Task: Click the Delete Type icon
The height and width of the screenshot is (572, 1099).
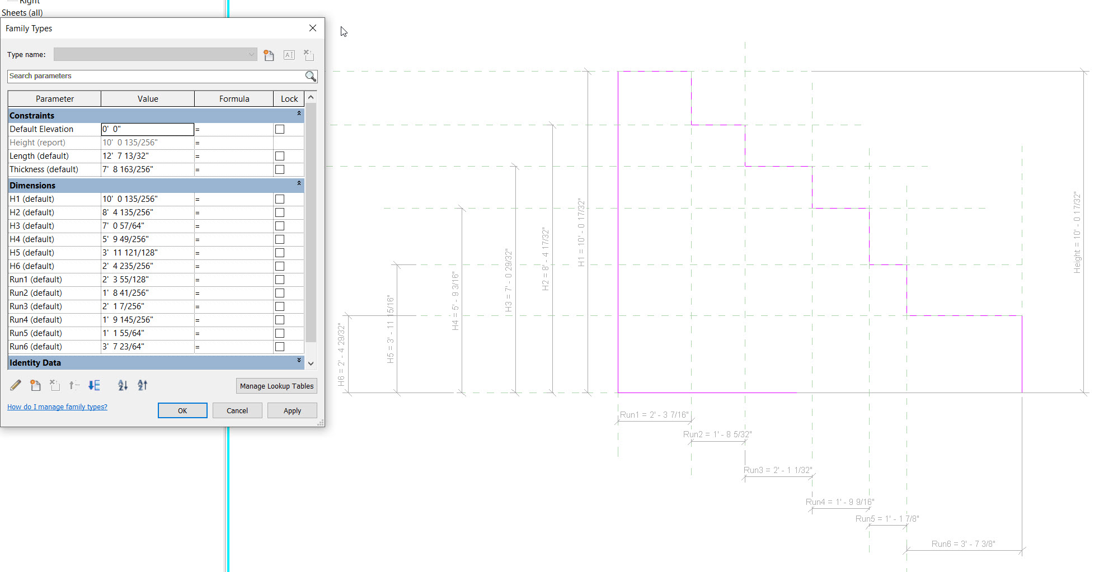Action: click(x=309, y=55)
